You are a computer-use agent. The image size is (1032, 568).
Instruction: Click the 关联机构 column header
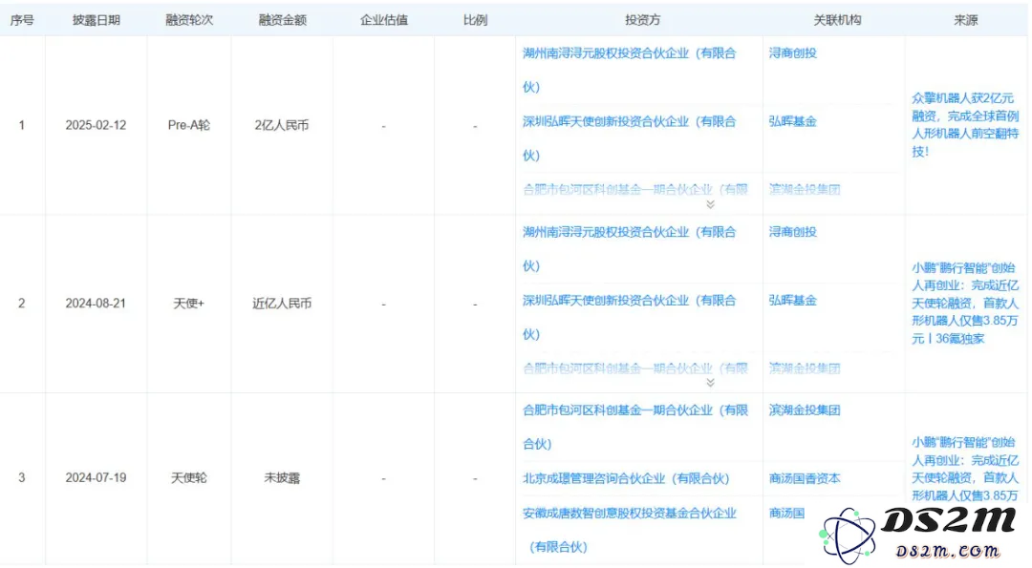836,20
